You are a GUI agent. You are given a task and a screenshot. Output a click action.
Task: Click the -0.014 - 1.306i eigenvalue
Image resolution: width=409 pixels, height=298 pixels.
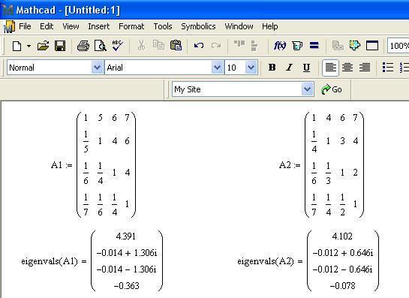(x=127, y=269)
